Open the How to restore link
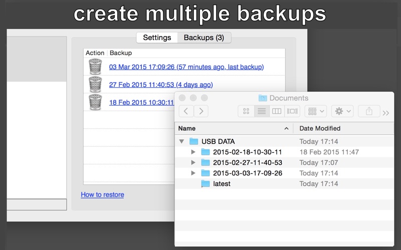The height and width of the screenshot is (250, 401). point(102,194)
